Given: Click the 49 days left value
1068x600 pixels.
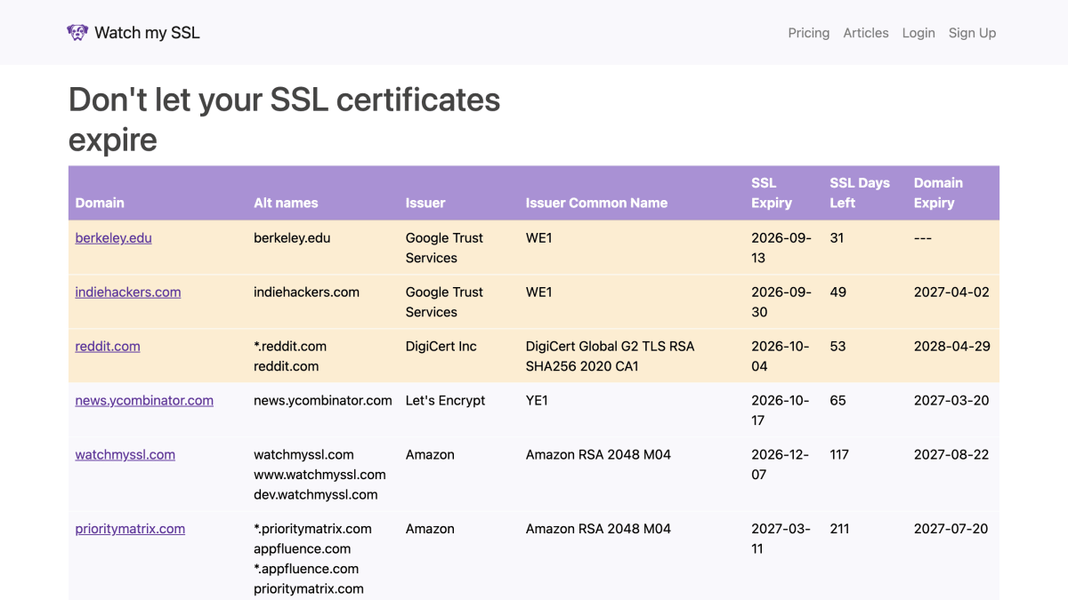Looking at the screenshot, I should coord(837,292).
